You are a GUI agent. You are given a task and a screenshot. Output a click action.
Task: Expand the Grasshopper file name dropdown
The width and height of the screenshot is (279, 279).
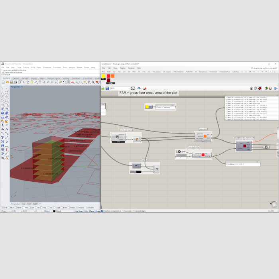(x=277, y=68)
